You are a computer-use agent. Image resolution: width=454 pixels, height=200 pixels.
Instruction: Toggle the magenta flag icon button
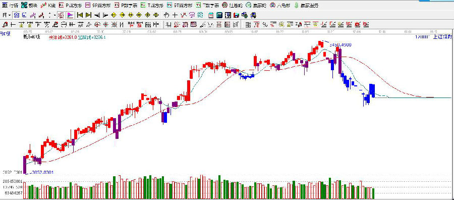tap(70, 15)
